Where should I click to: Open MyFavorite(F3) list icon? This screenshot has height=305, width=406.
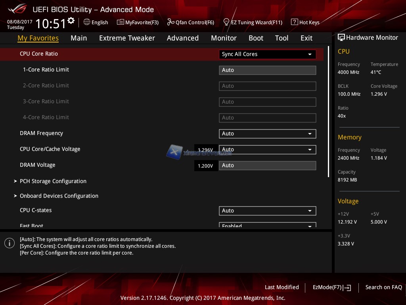click(121, 22)
